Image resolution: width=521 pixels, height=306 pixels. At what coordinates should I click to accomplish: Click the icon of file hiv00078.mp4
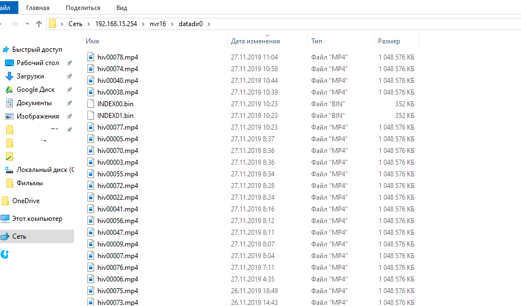[91, 57]
